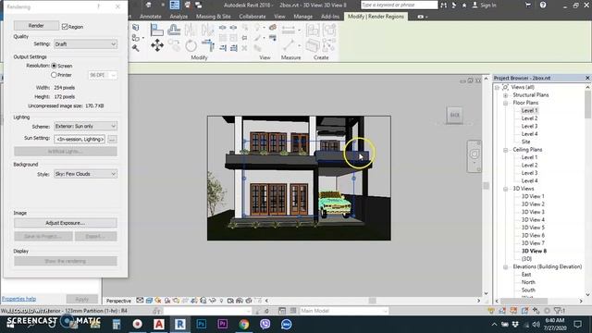592x333 pixels.
Task: Choose the Trim/Extend to Corner tool
Action: (208, 45)
